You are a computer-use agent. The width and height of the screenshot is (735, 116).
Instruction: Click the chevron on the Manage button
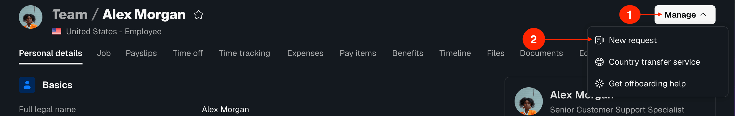click(x=703, y=15)
